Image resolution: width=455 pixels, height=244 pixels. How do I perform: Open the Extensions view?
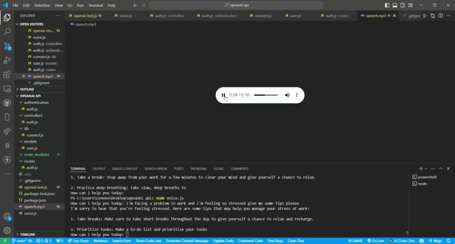click(x=7, y=74)
